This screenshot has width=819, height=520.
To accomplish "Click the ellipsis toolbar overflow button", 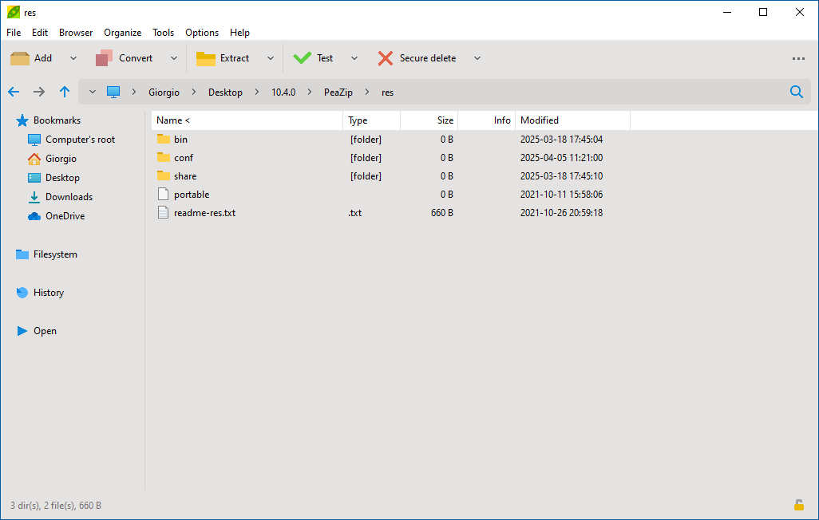I will 798,57.
